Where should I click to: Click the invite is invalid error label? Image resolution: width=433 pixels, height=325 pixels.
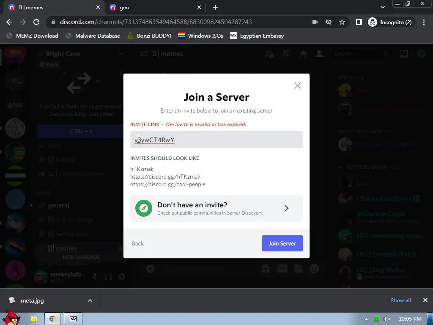(x=206, y=124)
